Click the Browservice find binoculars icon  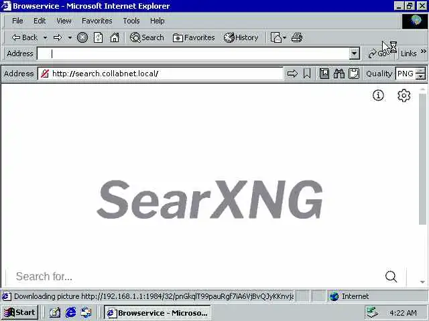click(x=339, y=74)
